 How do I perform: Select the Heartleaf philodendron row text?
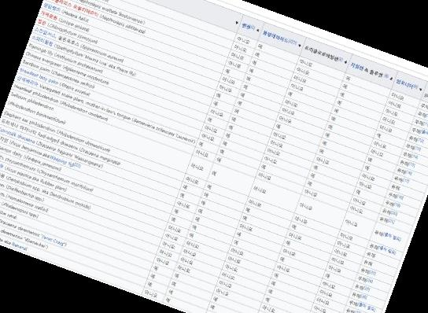[60, 103]
